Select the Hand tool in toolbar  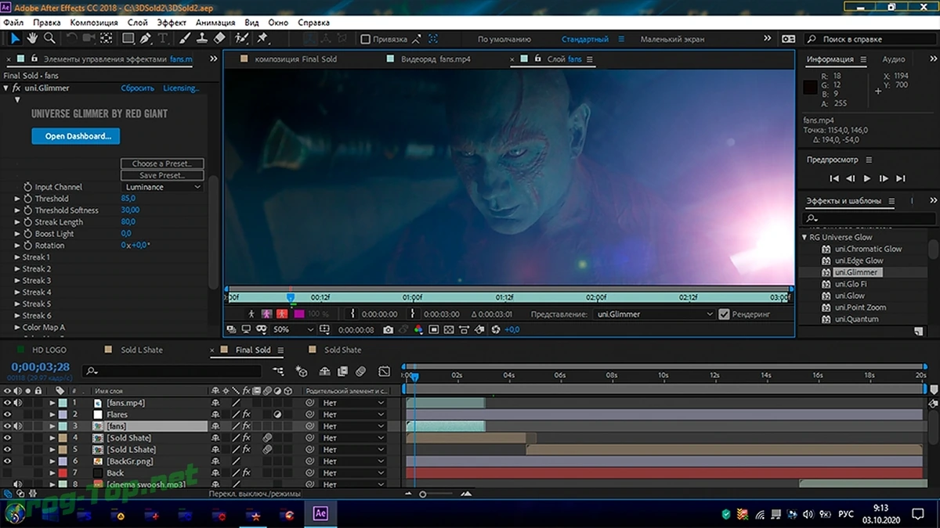pyautogui.click(x=33, y=38)
